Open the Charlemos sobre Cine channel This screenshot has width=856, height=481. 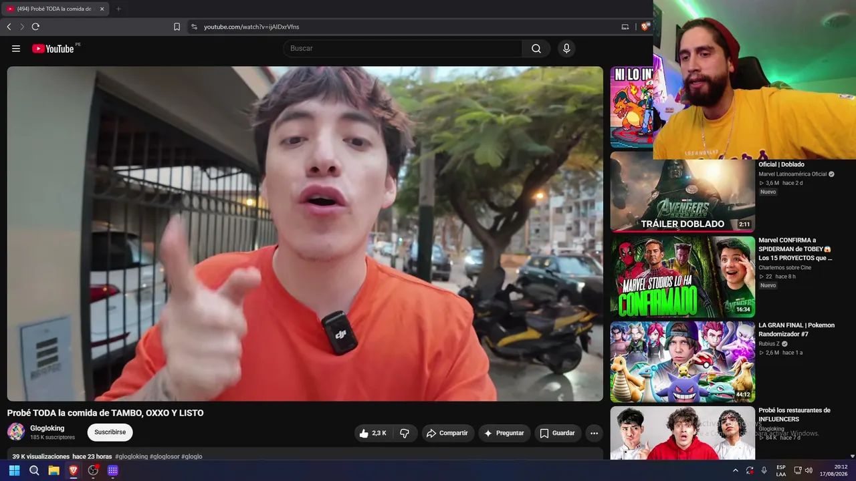pos(785,268)
